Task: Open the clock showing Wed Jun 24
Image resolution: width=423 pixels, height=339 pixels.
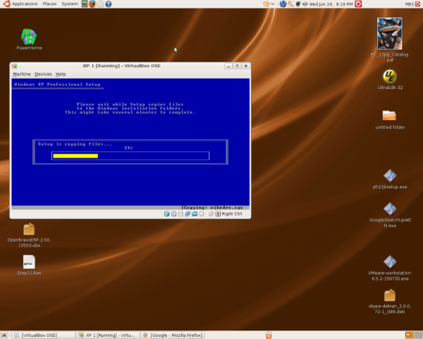Action: pyautogui.click(x=331, y=4)
